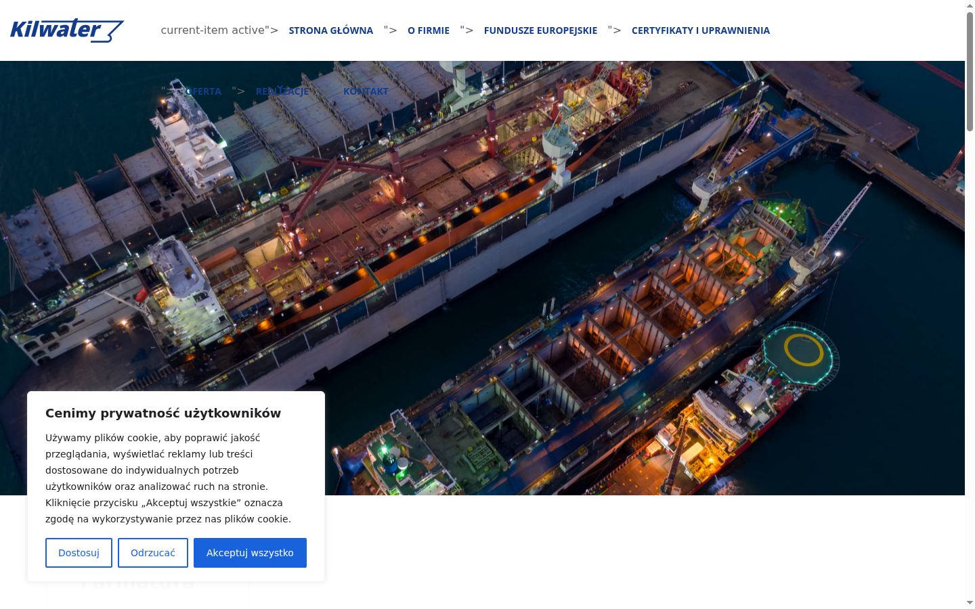Open the Strona Główna menu item
The height and width of the screenshot is (609, 975).
coord(331,30)
